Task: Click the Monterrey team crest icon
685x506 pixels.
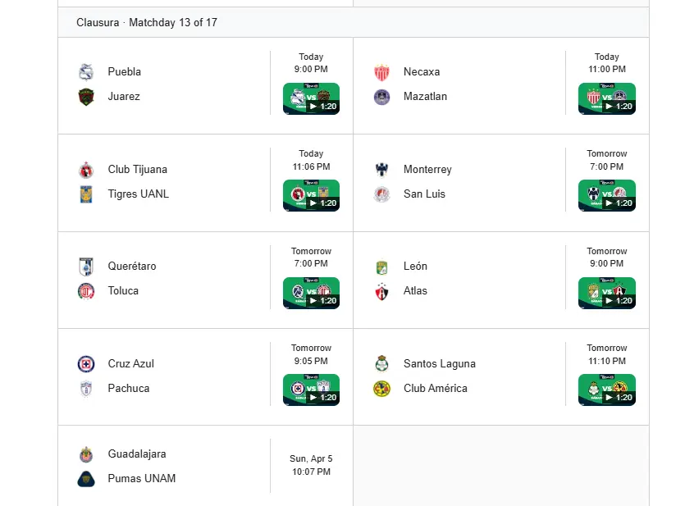Action: click(x=381, y=169)
